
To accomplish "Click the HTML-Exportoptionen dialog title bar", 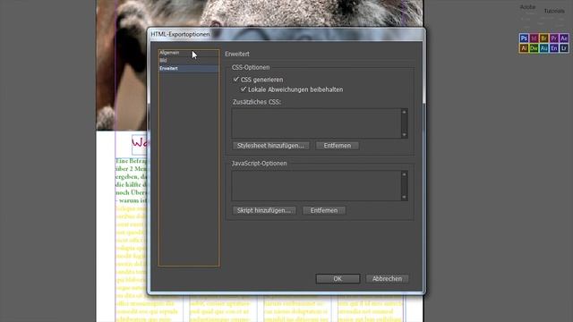I will pos(286,34).
